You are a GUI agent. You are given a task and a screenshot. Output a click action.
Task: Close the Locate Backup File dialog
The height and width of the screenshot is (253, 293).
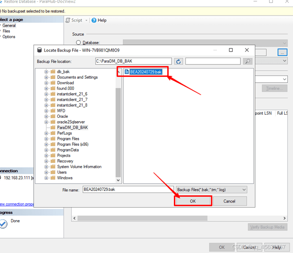point(247,50)
